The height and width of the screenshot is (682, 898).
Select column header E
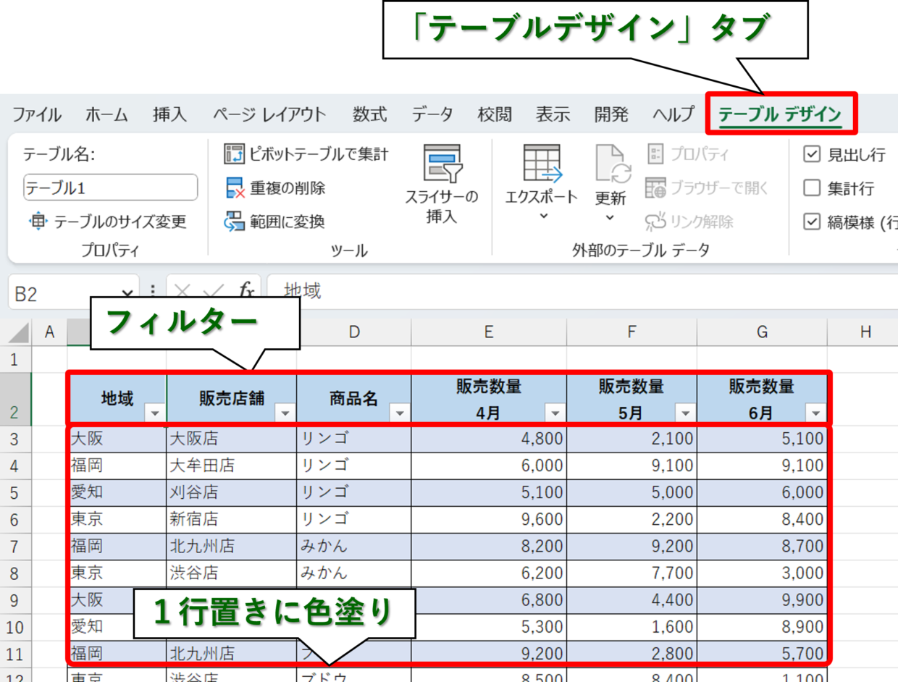(x=489, y=332)
